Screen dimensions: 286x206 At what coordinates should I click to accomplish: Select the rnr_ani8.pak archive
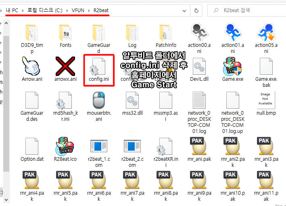tap(166, 186)
